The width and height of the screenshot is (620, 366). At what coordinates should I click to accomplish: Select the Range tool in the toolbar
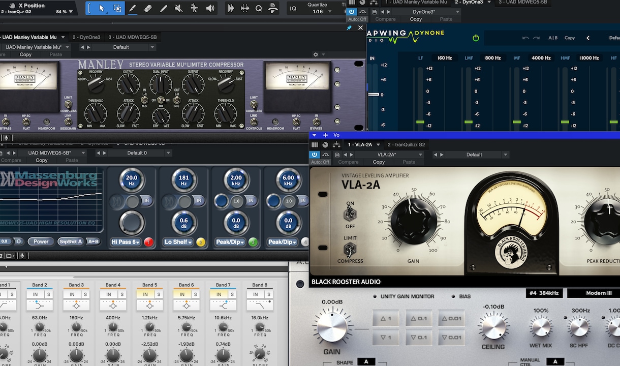[x=117, y=8]
